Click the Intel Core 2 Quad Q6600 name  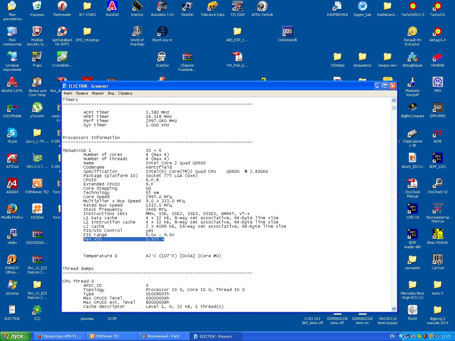pos(175,163)
